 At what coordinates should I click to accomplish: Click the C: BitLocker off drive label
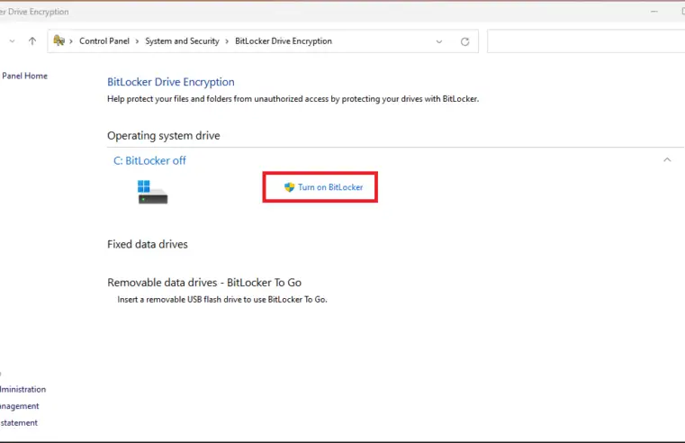(149, 160)
